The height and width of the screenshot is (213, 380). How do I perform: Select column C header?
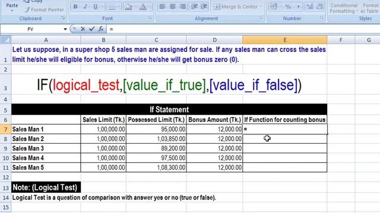pyautogui.click(x=156, y=40)
